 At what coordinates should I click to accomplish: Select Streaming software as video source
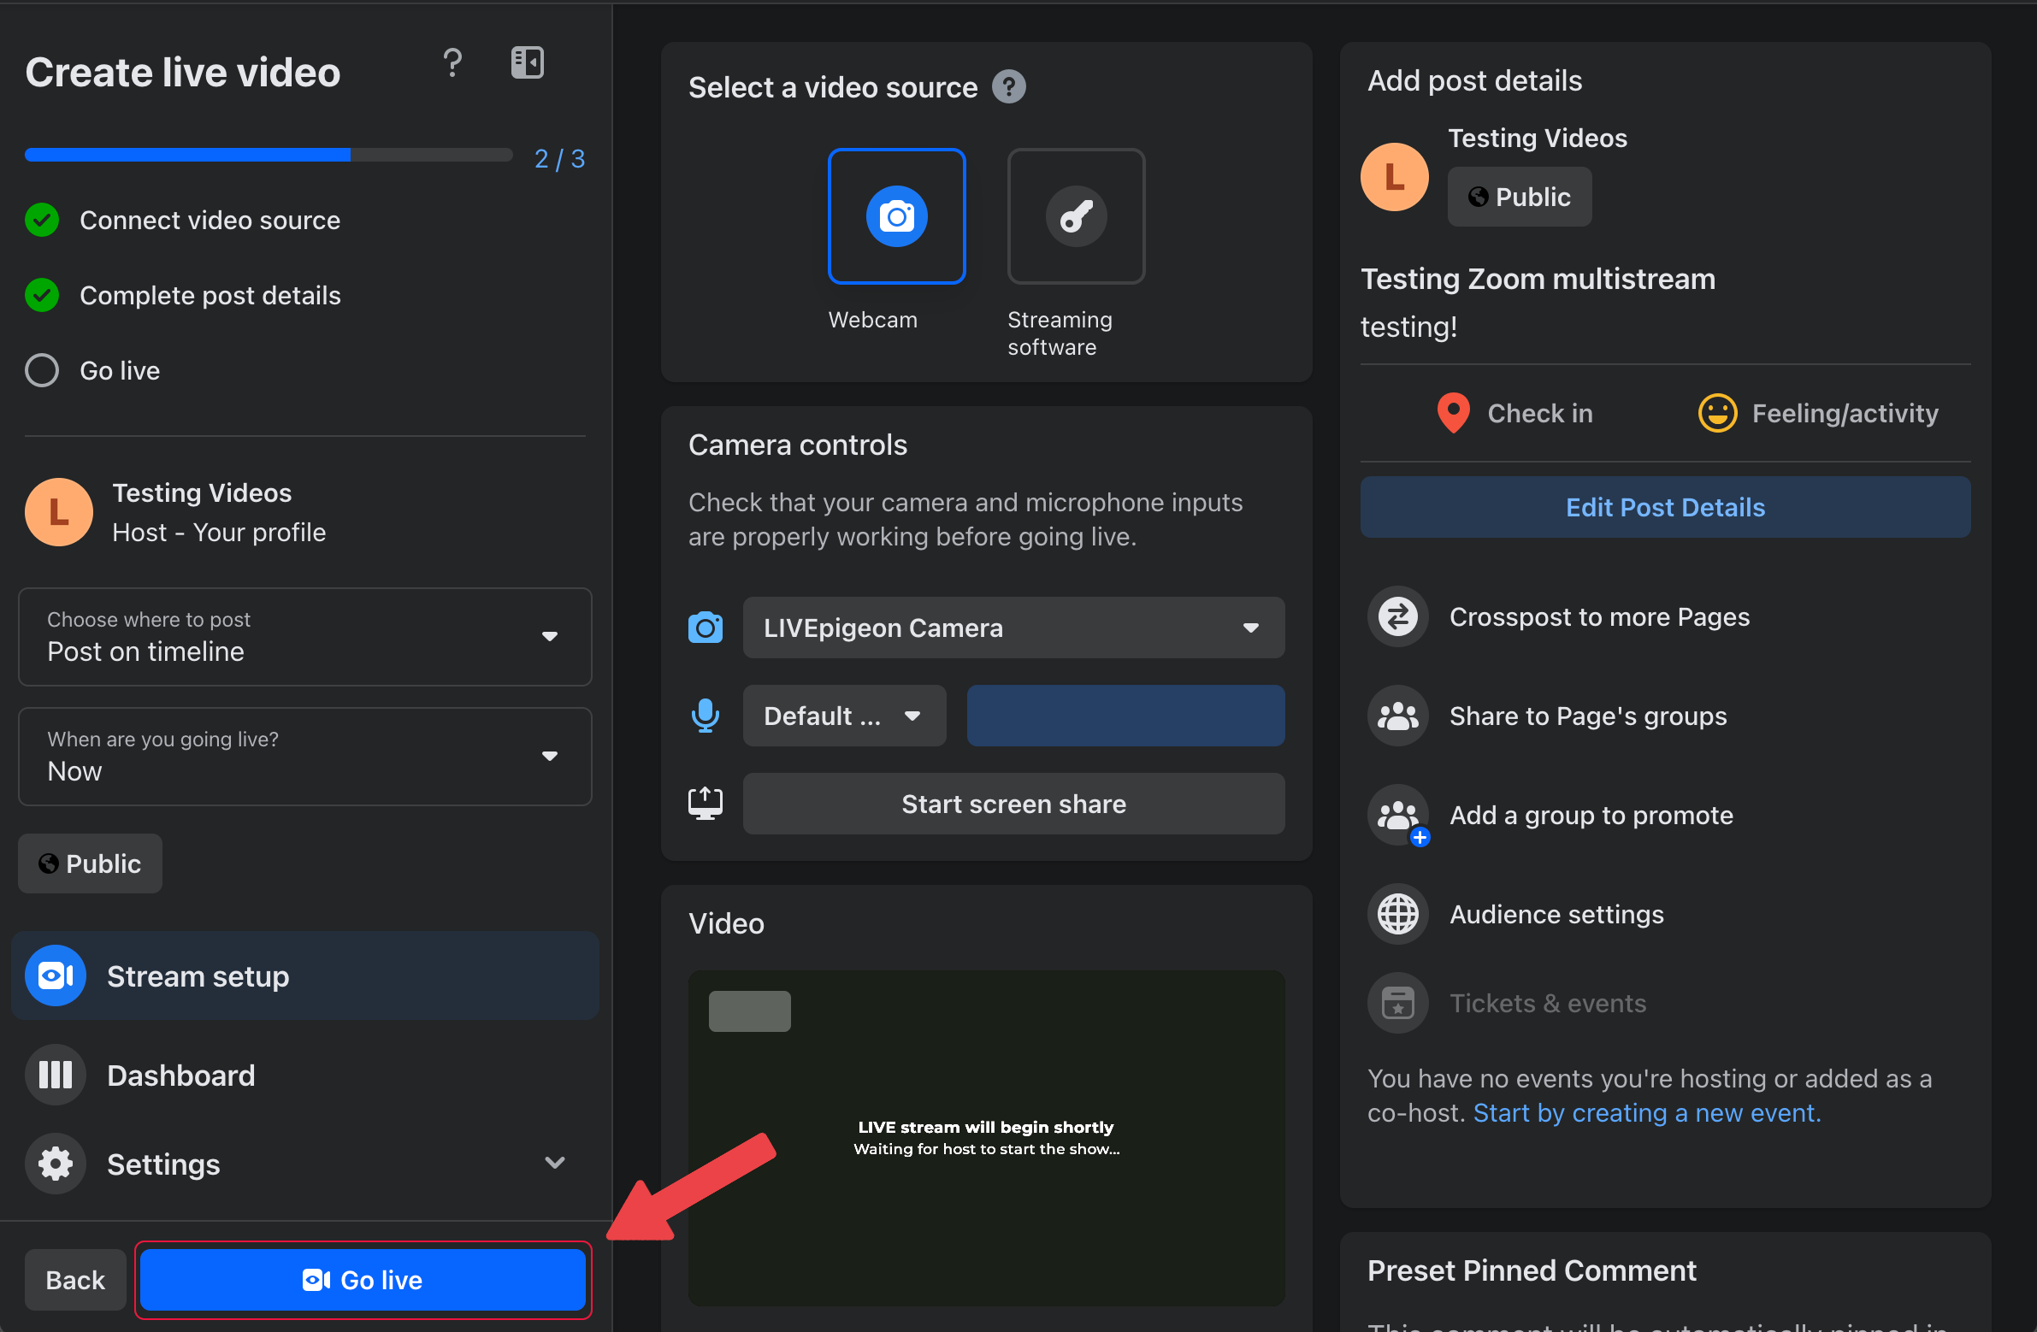(1076, 216)
